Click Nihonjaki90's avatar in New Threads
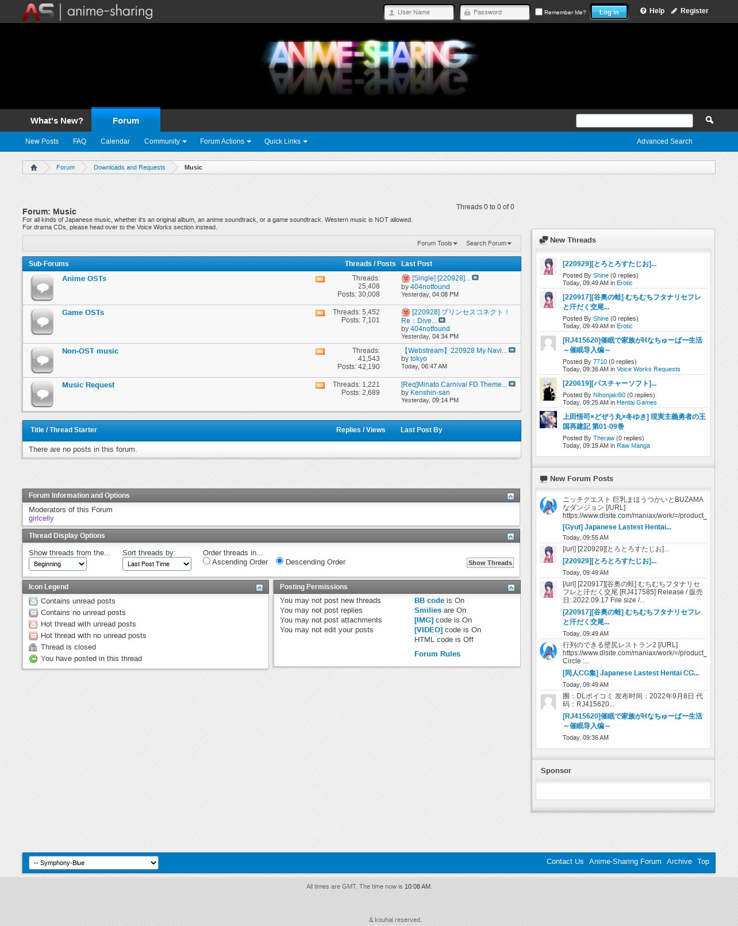Screen dimensions: 738x926 548,389
